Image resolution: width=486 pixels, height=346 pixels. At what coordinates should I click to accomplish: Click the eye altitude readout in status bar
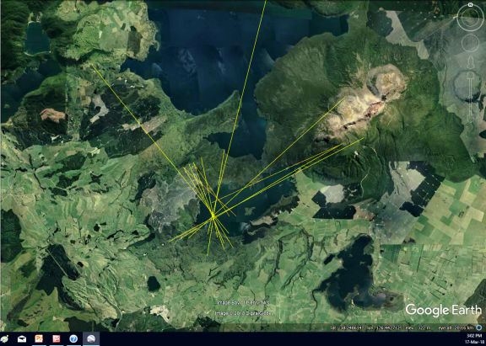click(x=456, y=327)
